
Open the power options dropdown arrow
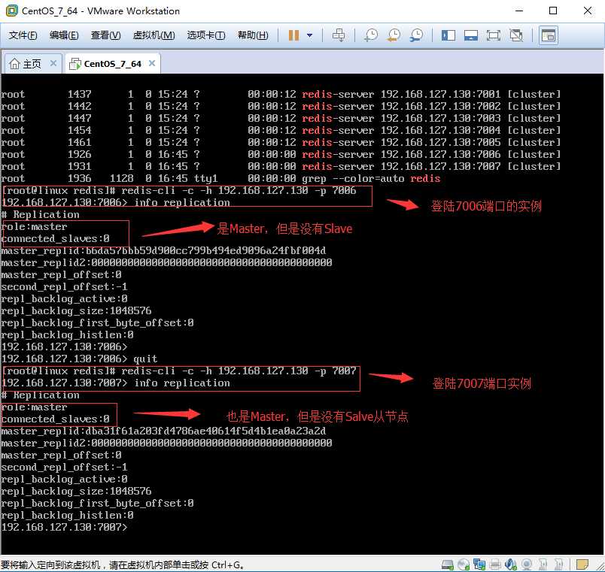coord(309,35)
